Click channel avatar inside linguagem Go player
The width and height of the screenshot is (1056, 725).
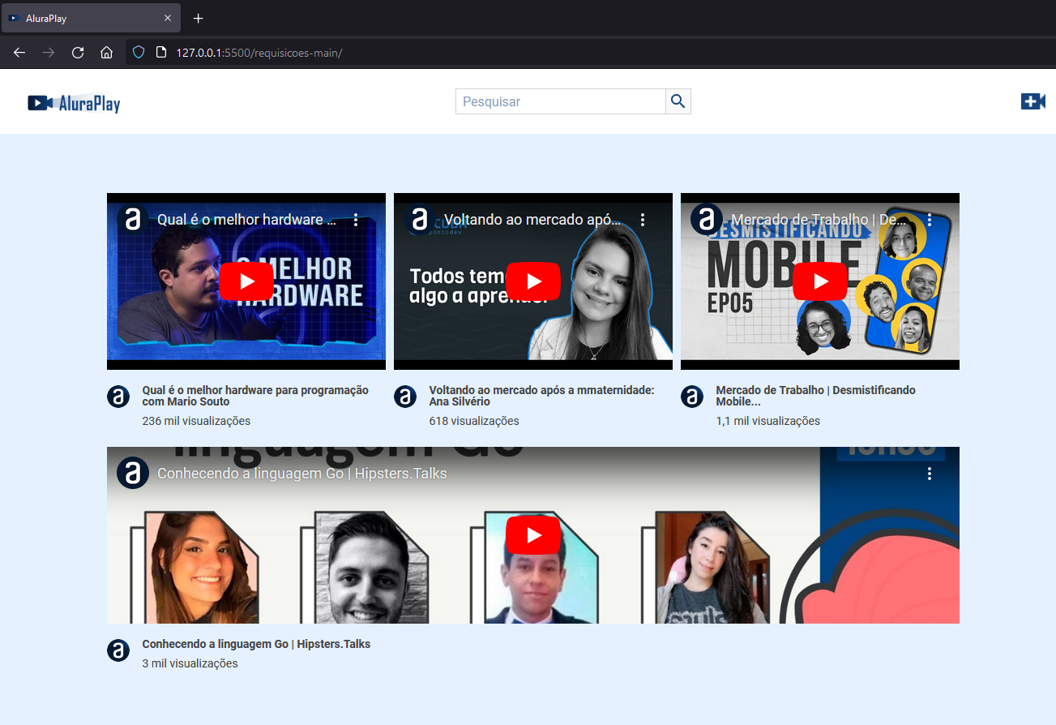pyautogui.click(x=133, y=474)
